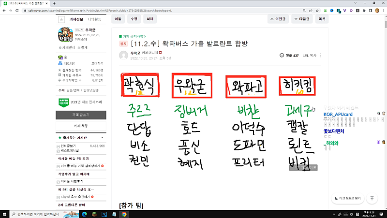Click the share page icon in address bar

(311, 11)
